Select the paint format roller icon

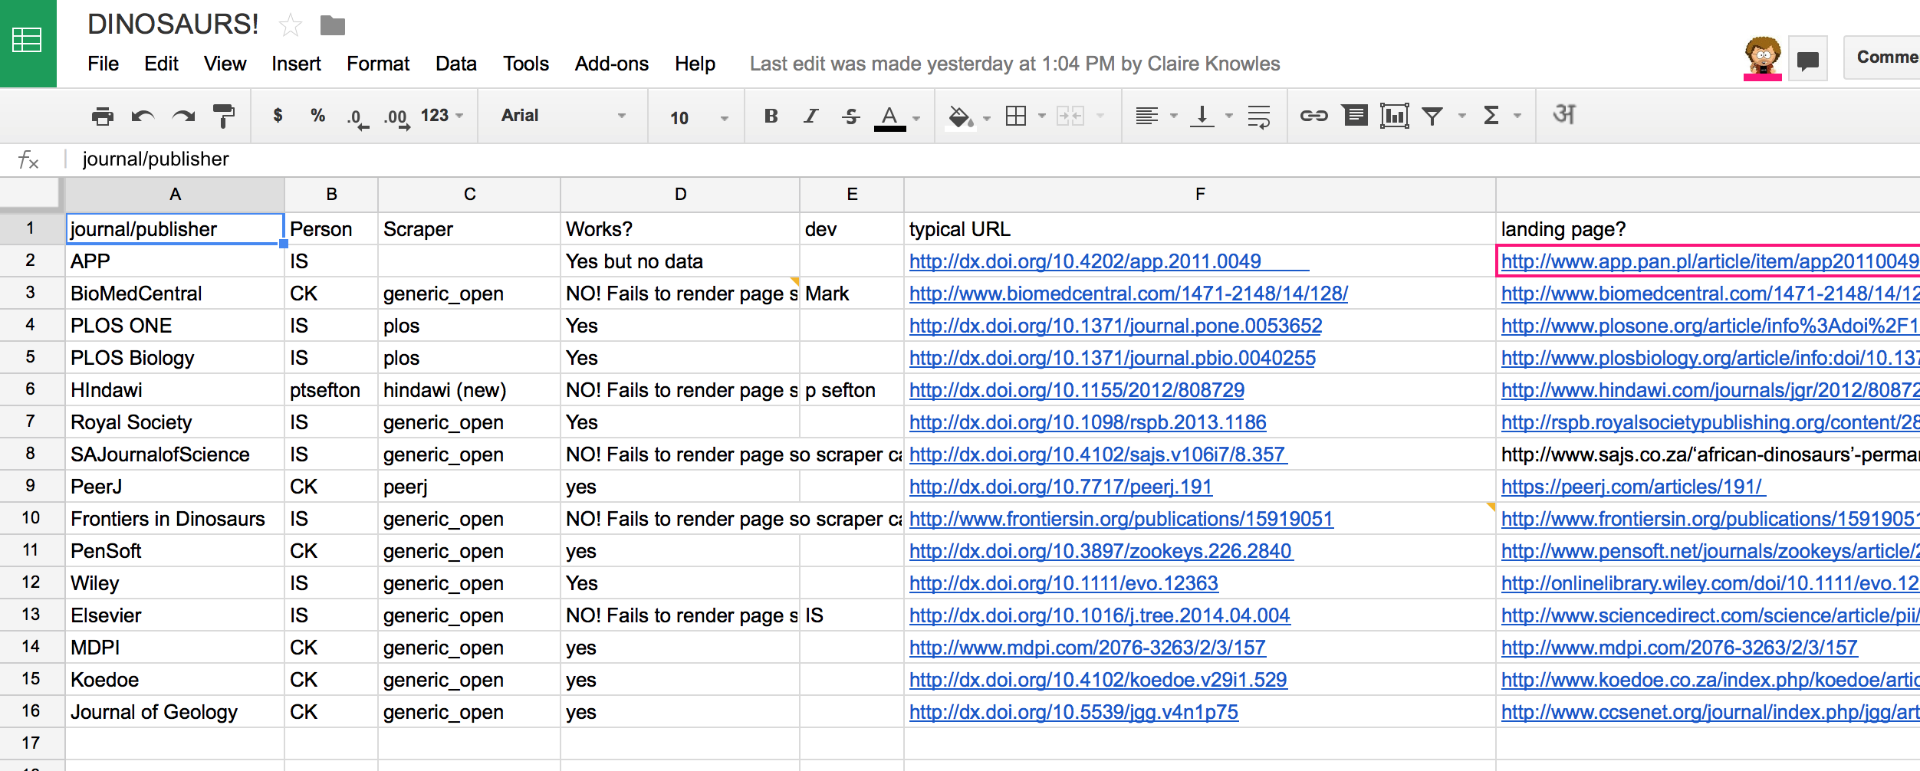[223, 116]
